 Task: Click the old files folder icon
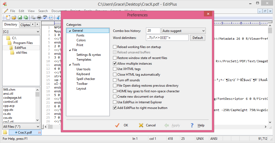coord(12,53)
